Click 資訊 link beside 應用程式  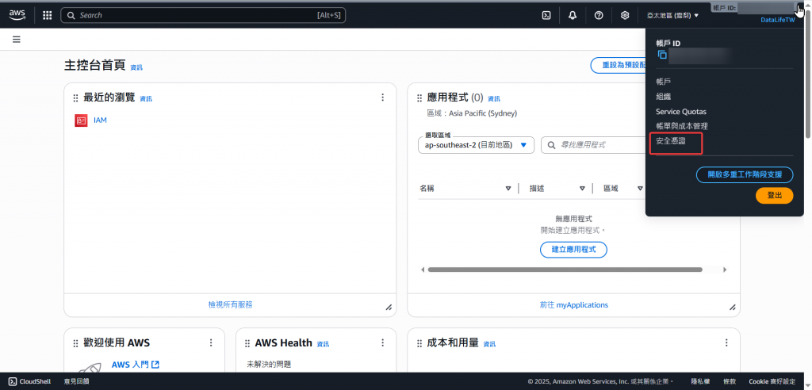(494, 99)
